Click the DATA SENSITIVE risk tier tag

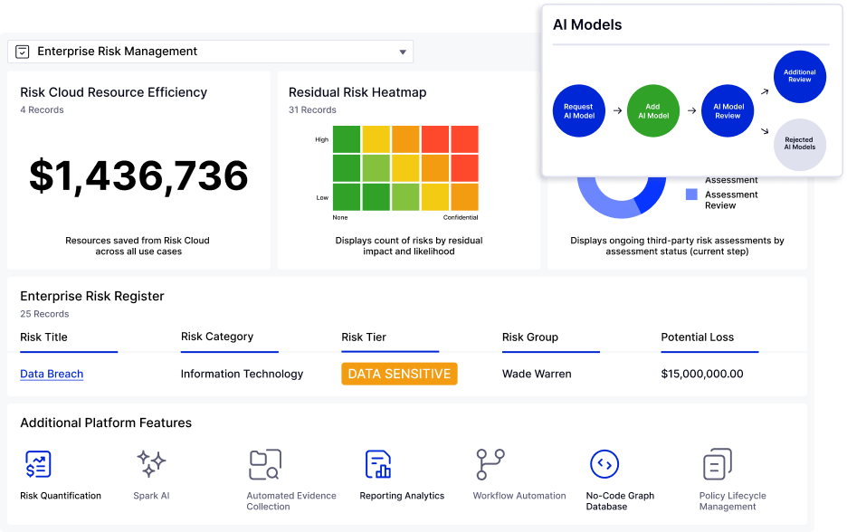[x=399, y=374]
